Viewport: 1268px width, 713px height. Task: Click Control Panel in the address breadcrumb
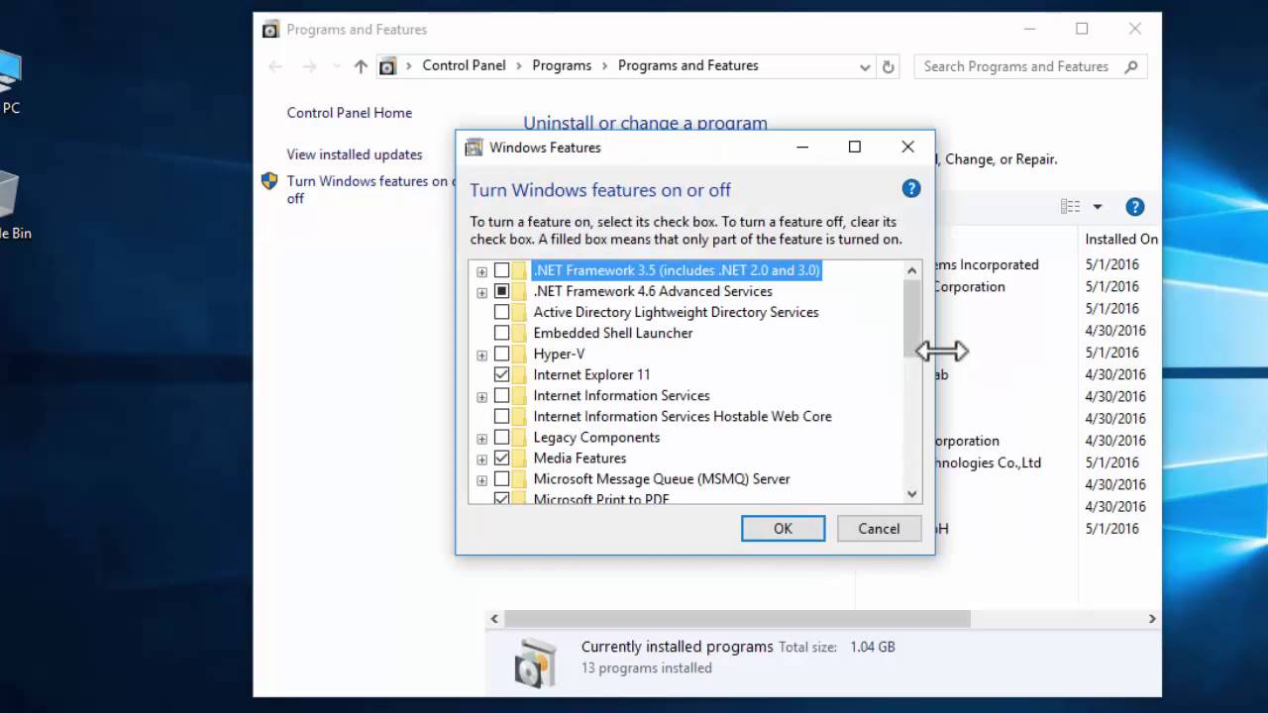(x=464, y=65)
